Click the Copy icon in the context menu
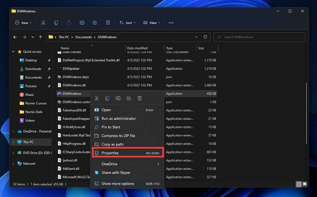This screenshot has width=317, height=197. pyautogui.click(x=107, y=98)
